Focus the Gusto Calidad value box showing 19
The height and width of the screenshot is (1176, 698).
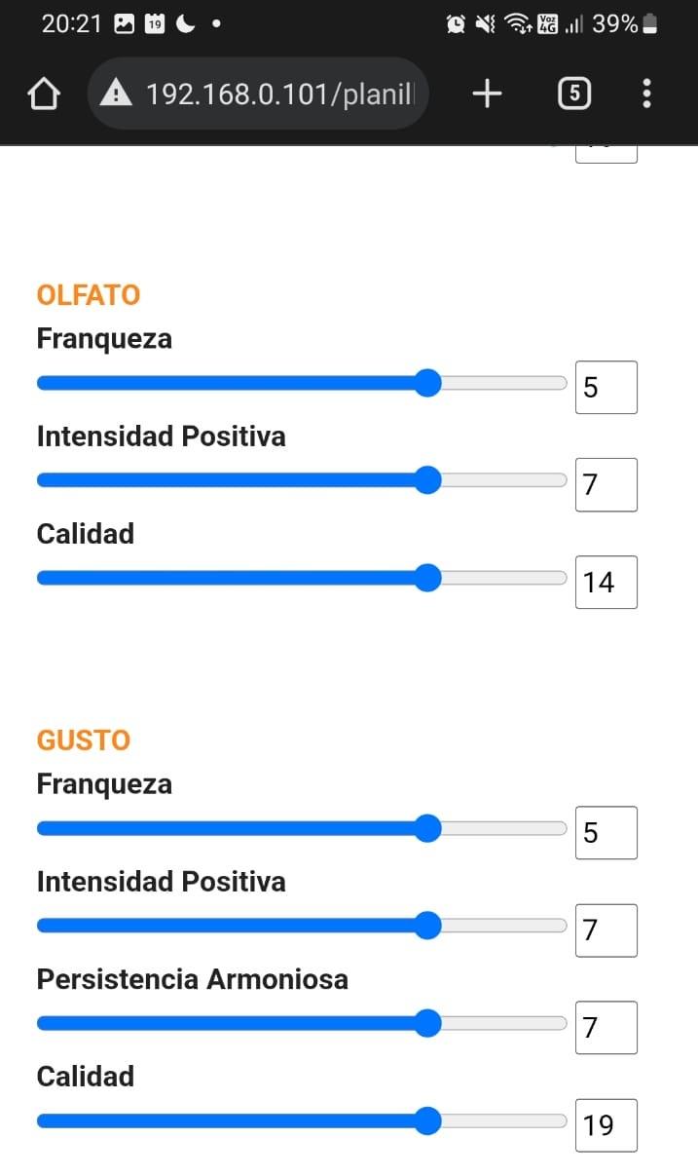[606, 1125]
